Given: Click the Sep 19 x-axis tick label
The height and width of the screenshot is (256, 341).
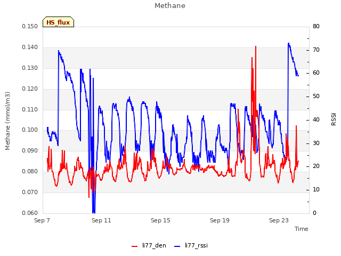Looking at the screenshot, I should [220, 220].
